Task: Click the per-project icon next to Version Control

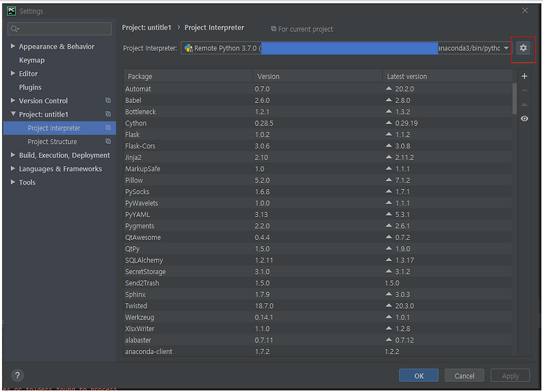Action: point(108,100)
